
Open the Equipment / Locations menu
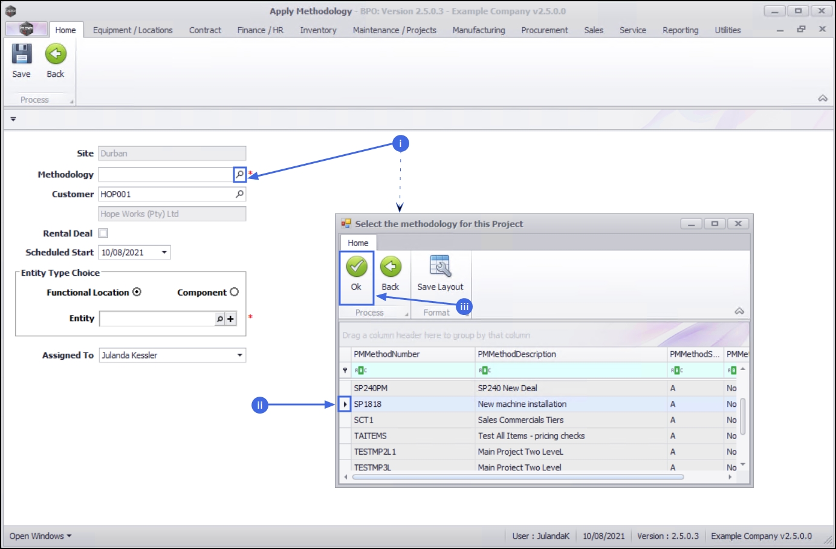[x=133, y=30]
